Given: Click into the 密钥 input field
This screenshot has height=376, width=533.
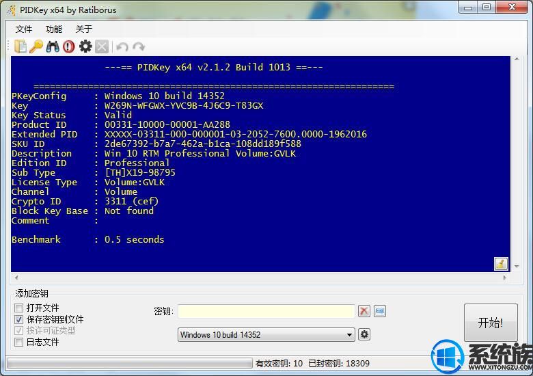Looking at the screenshot, I should [x=266, y=311].
